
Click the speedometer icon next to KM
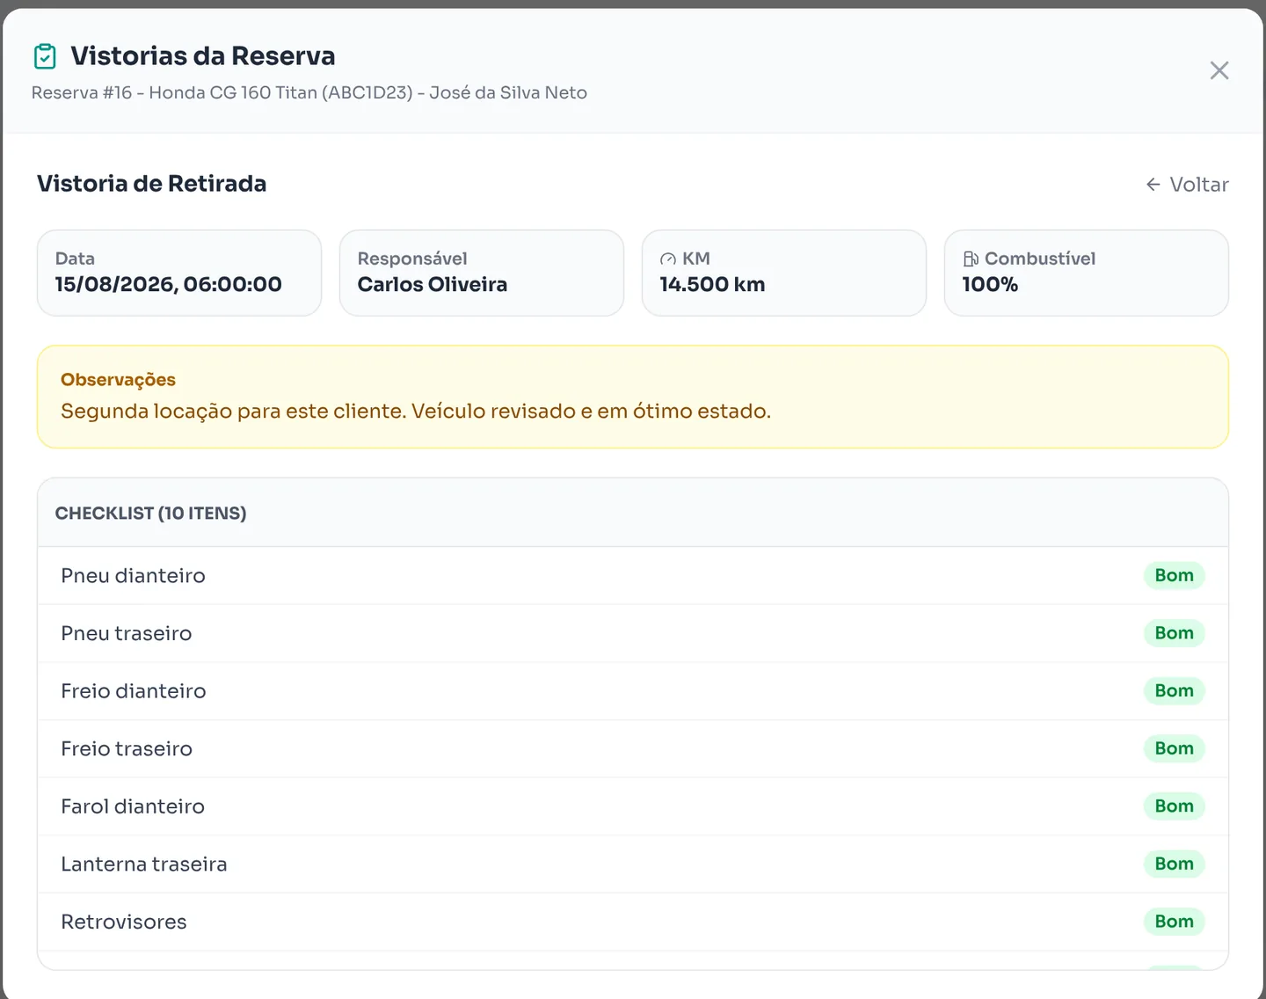point(668,259)
